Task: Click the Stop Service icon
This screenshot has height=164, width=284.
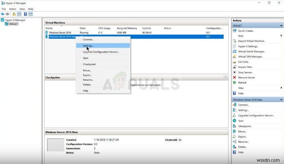Action: [x=234, y=72]
